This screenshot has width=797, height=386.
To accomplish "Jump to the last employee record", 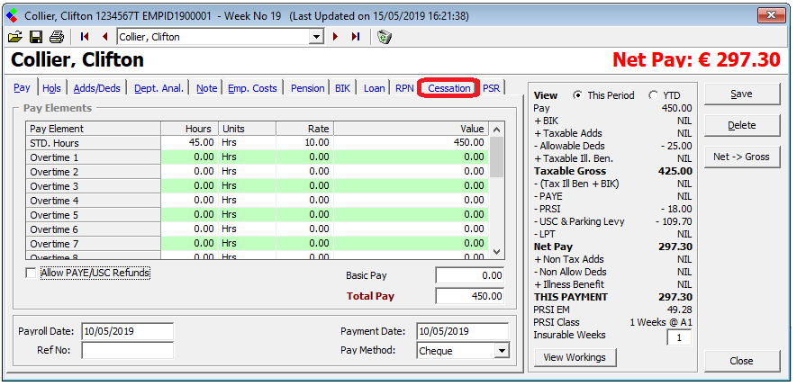I will [x=356, y=37].
